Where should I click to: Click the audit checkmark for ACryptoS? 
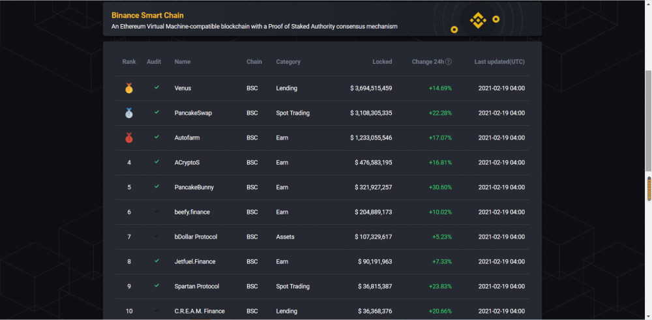(156, 162)
